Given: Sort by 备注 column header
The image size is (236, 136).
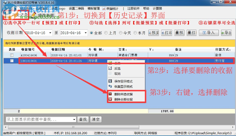Looking at the screenshot, I should click(194, 49).
